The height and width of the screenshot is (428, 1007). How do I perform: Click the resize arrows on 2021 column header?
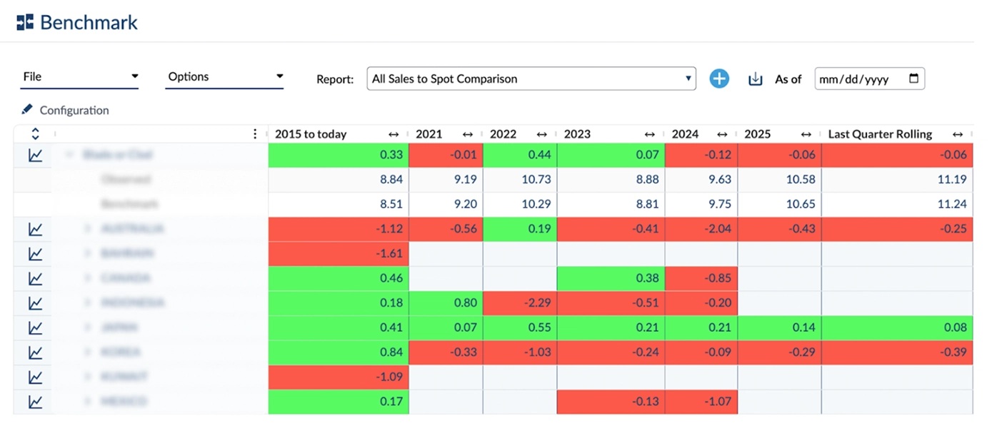[468, 133]
